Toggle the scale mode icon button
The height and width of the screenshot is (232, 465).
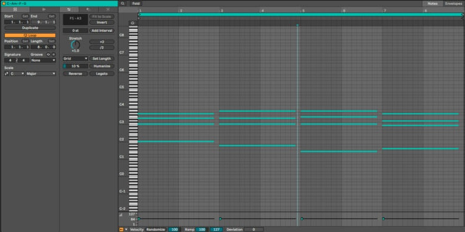tap(7, 74)
